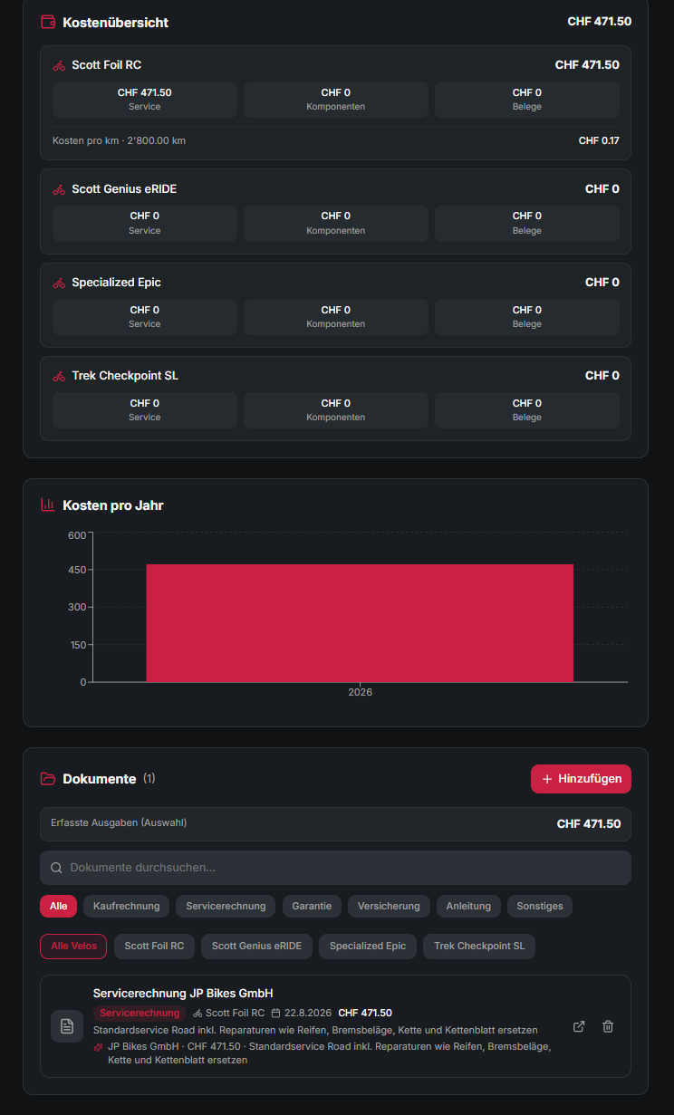This screenshot has height=1115, width=674.
Task: Filter documents by Garantie
Action: (x=312, y=906)
